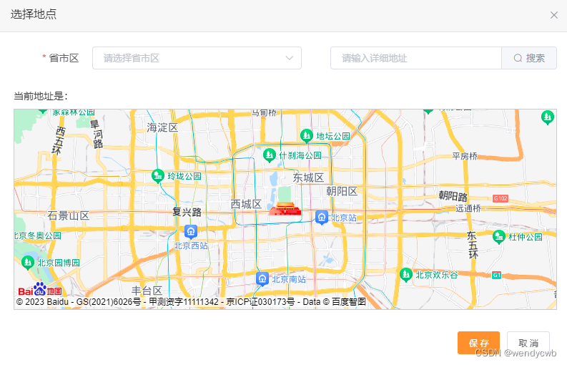The height and width of the screenshot is (365, 567).
Task: Select the 北京站 railway station icon
Action: pyautogui.click(x=322, y=218)
